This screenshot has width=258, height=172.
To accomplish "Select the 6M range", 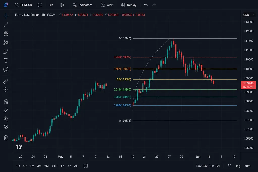I will point(46,166).
